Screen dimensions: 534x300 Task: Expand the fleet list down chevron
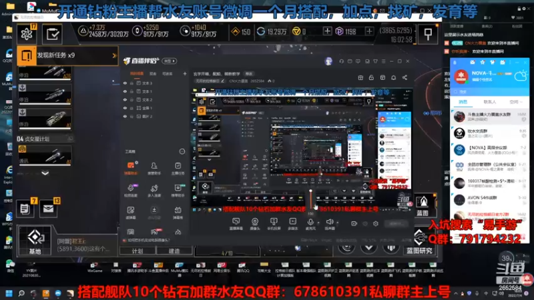coord(45,173)
